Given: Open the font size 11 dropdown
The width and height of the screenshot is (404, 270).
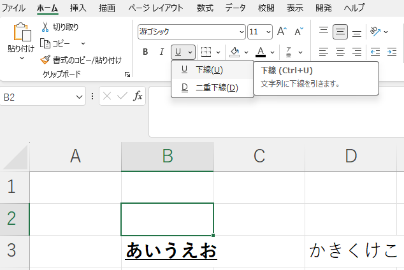Looking at the screenshot, I should coord(268,32).
